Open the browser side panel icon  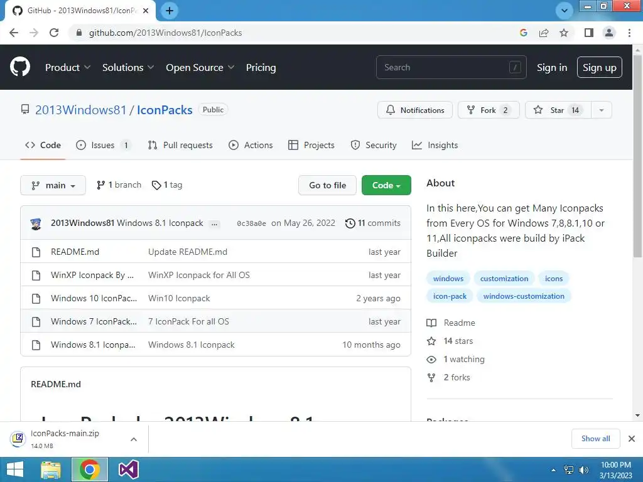(x=589, y=33)
